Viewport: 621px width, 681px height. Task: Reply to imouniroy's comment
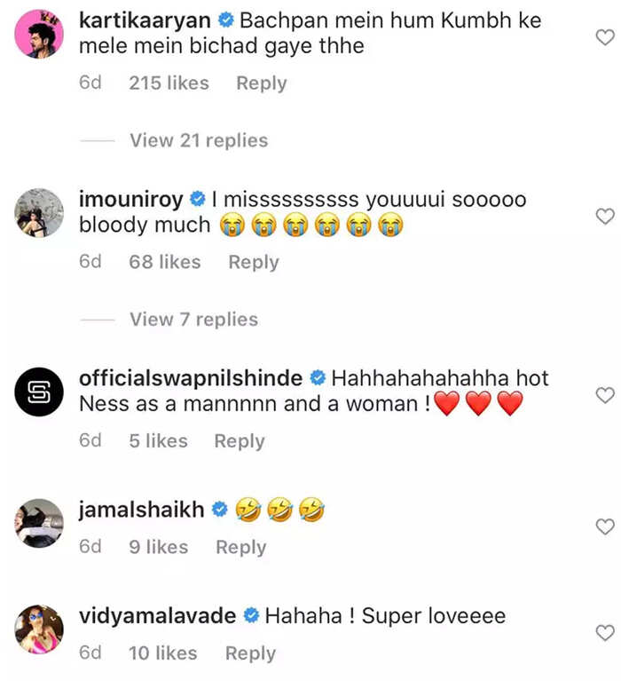pyautogui.click(x=254, y=262)
